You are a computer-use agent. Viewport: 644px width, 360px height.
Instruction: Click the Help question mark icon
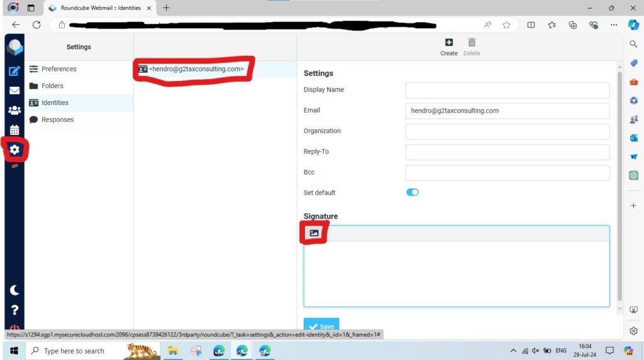click(x=14, y=309)
